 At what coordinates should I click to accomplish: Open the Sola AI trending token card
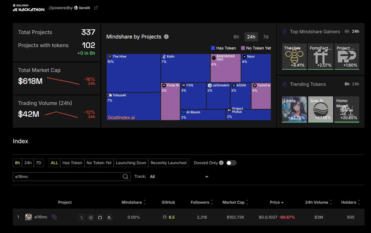coord(321,109)
